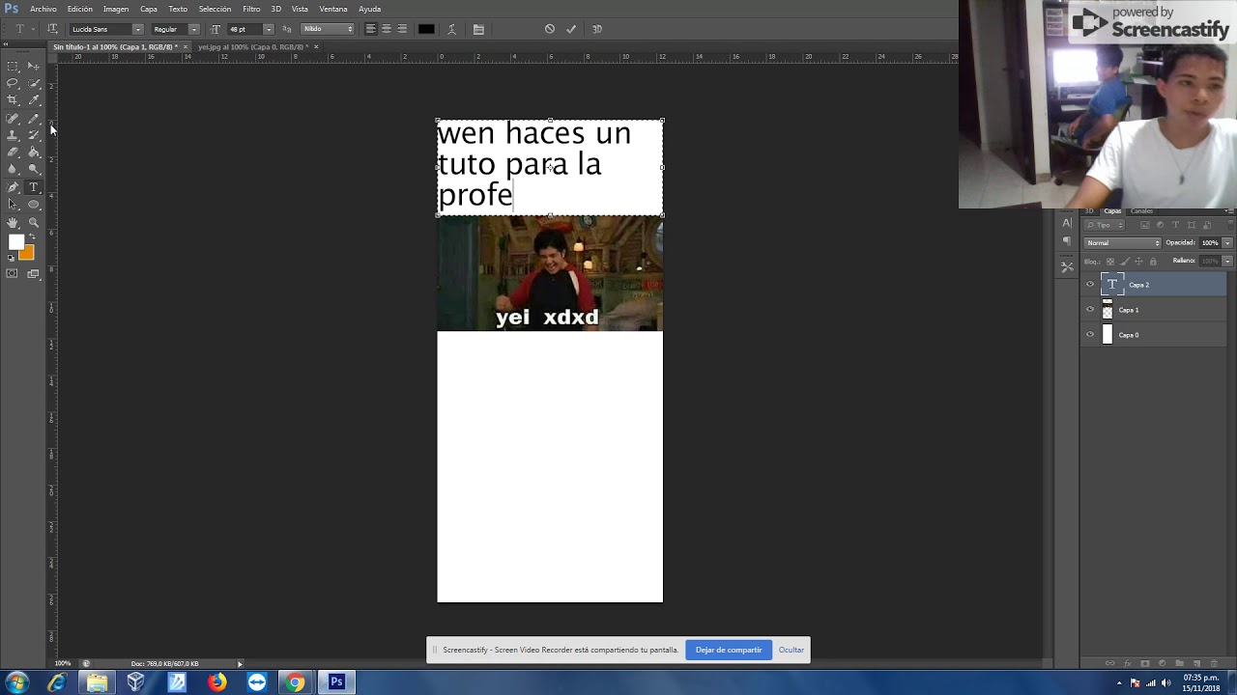Viewport: 1237px width, 695px height.
Task: Open the Tool Presets panel icon
Action: tap(1067, 266)
